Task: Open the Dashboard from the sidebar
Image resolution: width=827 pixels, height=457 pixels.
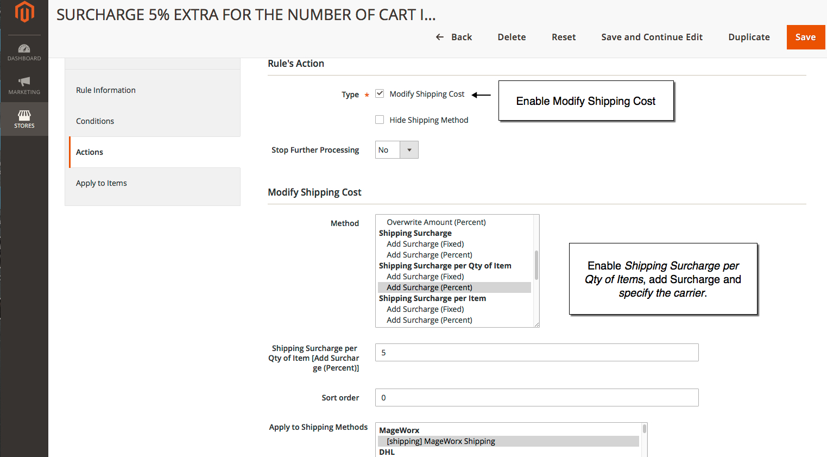Action: click(x=24, y=52)
